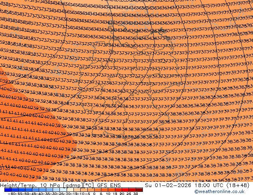Pick the orange swatch between 5 and 10
253x195 pixels.
point(105,190)
